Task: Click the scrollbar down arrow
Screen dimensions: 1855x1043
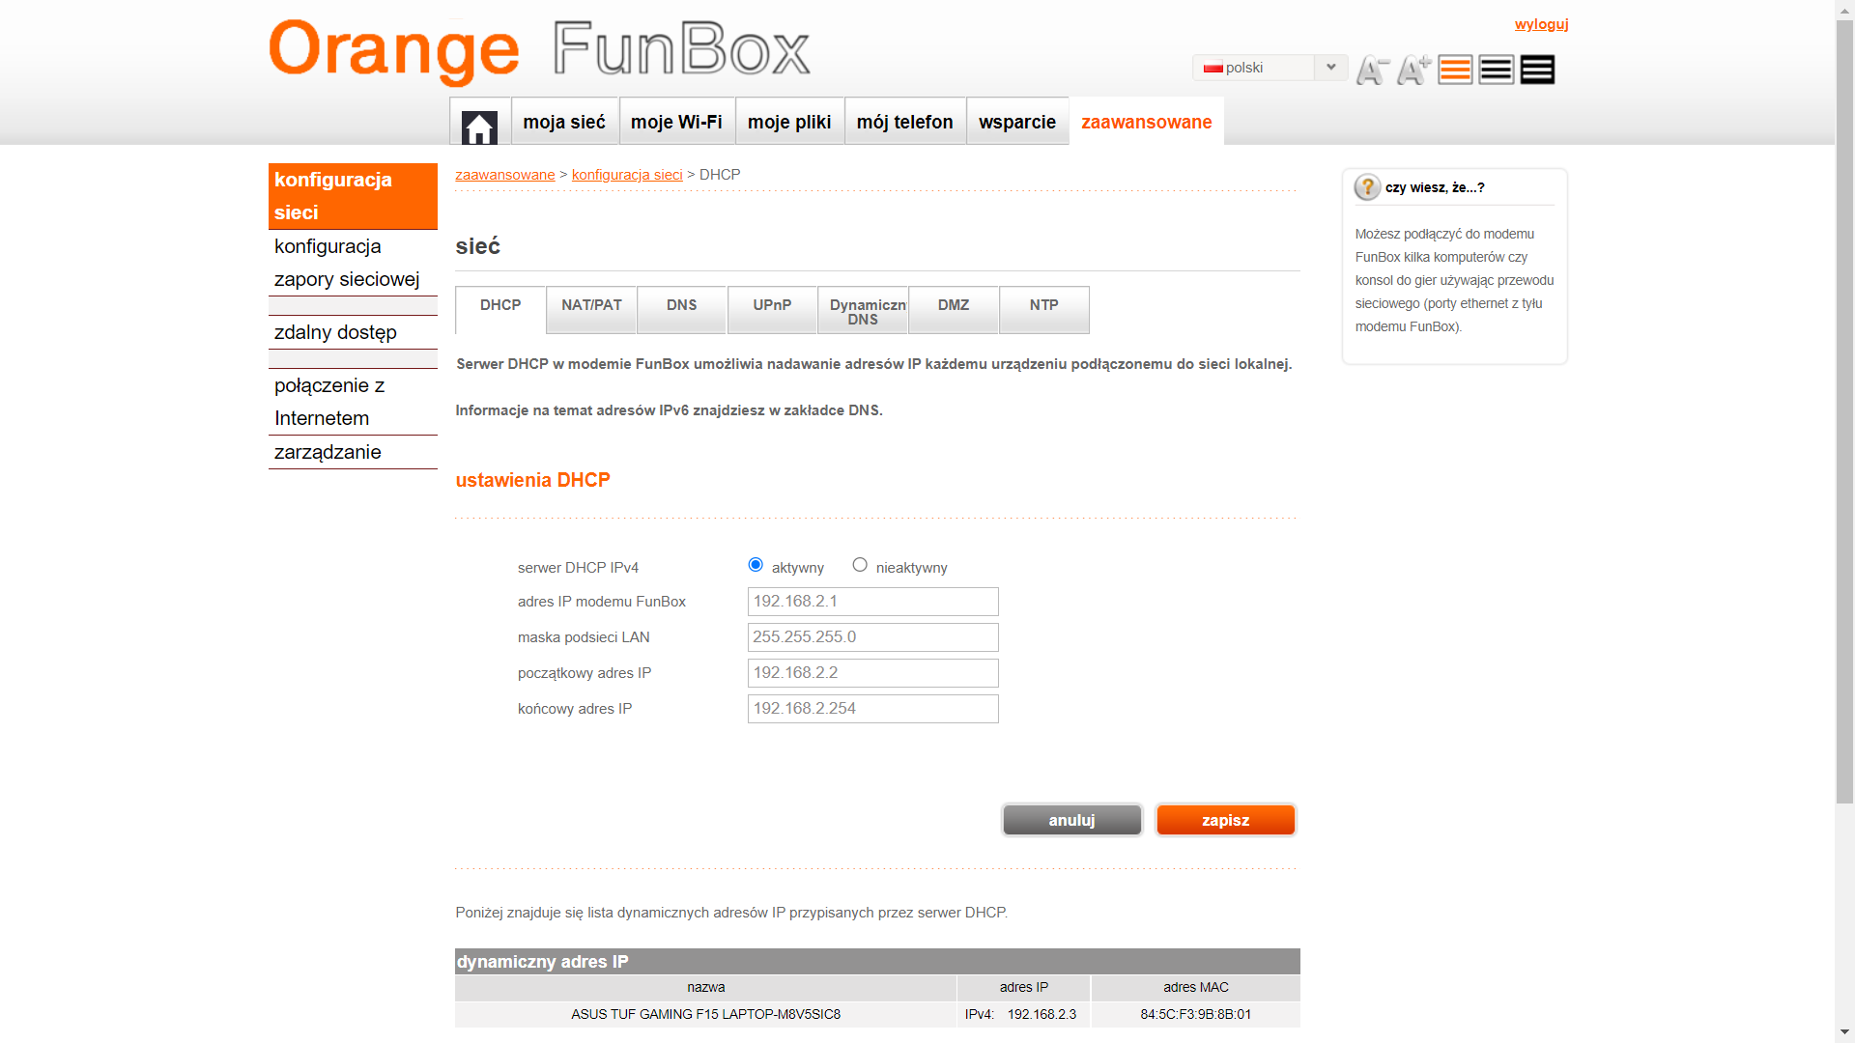Action: tap(1845, 1032)
